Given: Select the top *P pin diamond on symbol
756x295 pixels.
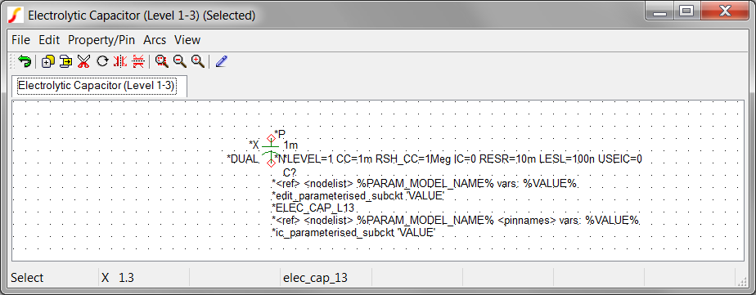Looking at the screenshot, I should click(x=271, y=137).
